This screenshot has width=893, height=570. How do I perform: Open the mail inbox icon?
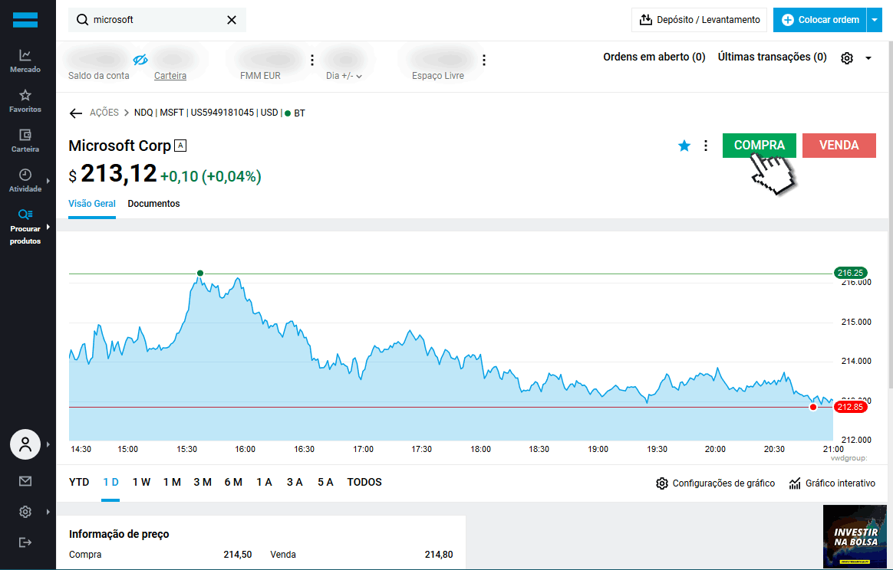coord(25,481)
